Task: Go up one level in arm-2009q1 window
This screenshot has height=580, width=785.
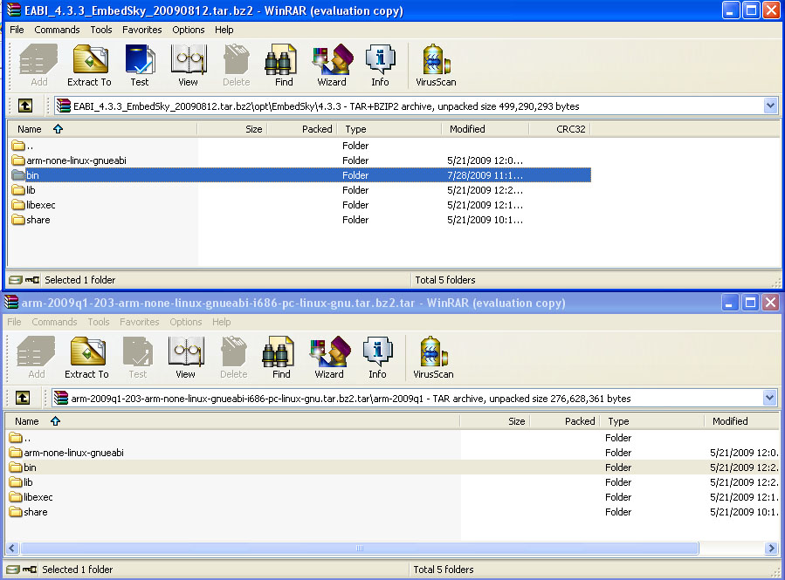Action: tap(23, 398)
